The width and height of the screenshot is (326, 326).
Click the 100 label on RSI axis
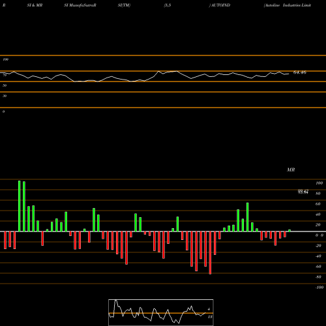6,59
